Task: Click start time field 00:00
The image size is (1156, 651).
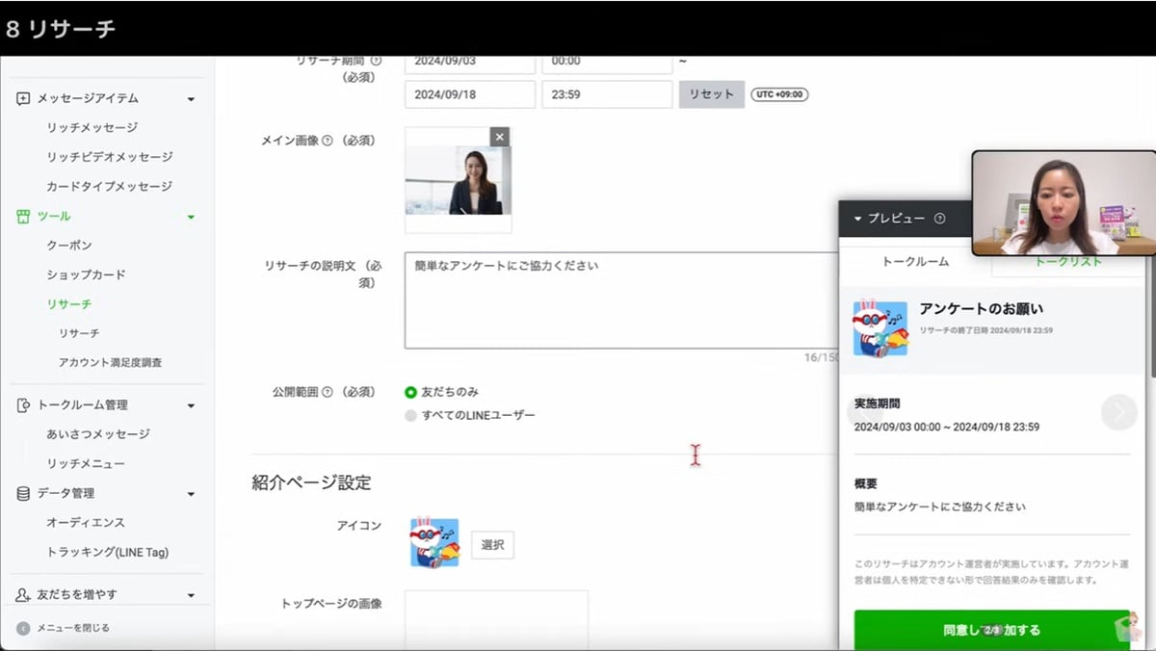Action: click(607, 63)
